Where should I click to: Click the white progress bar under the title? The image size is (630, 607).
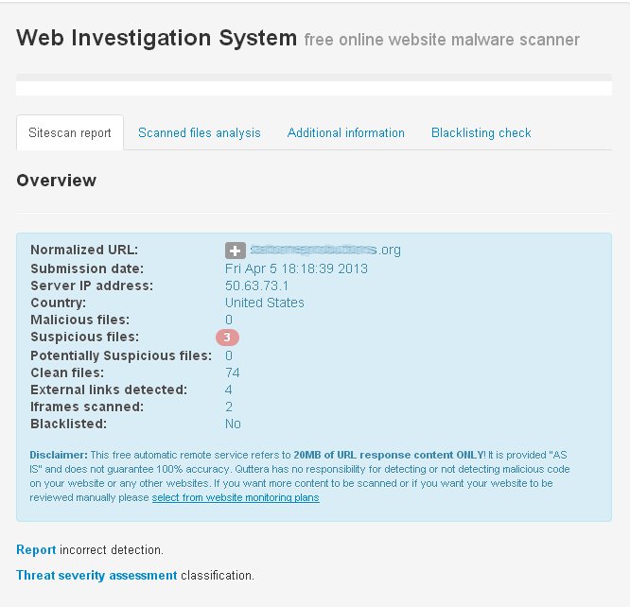(x=313, y=89)
